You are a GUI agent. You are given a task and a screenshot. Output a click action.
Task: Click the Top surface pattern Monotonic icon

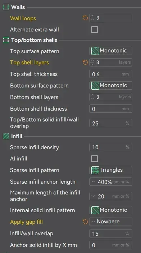[x=95, y=51]
